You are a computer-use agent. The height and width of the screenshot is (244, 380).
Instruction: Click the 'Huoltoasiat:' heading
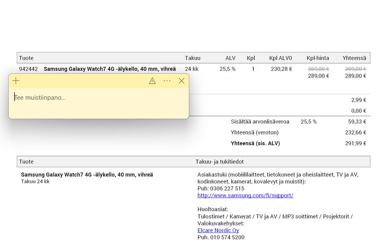pos(213,209)
